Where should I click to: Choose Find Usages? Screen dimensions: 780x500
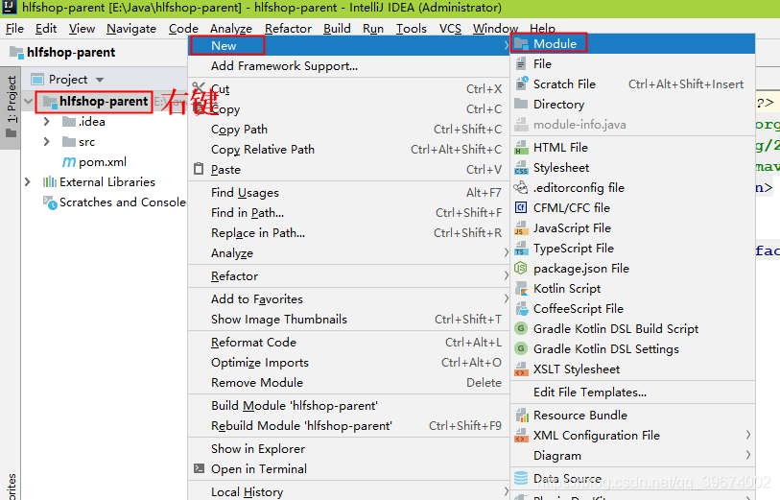(x=348, y=193)
